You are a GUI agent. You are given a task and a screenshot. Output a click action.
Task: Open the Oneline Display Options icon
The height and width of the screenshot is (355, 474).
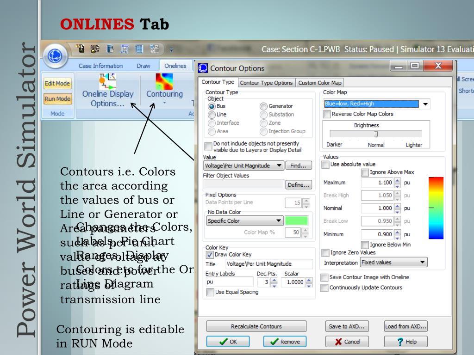click(x=107, y=81)
